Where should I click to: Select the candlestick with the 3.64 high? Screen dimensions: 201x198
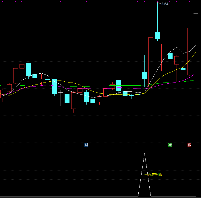coord(157,35)
